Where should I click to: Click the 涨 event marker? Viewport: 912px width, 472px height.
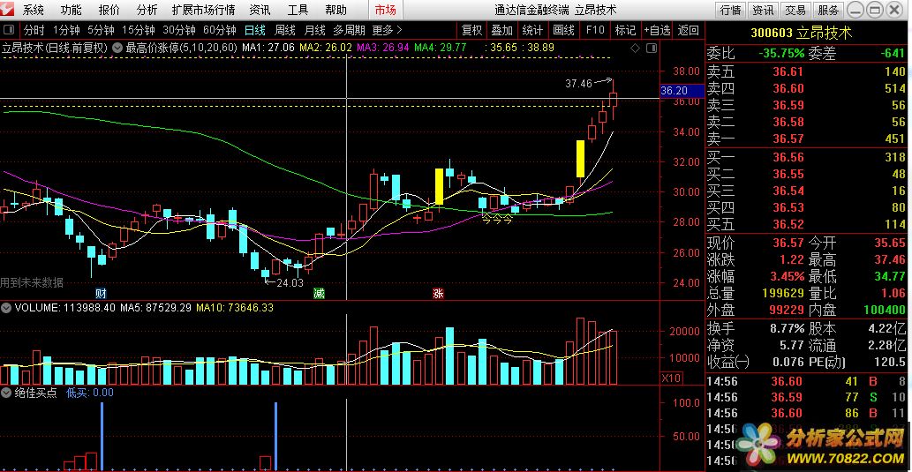[x=438, y=293]
